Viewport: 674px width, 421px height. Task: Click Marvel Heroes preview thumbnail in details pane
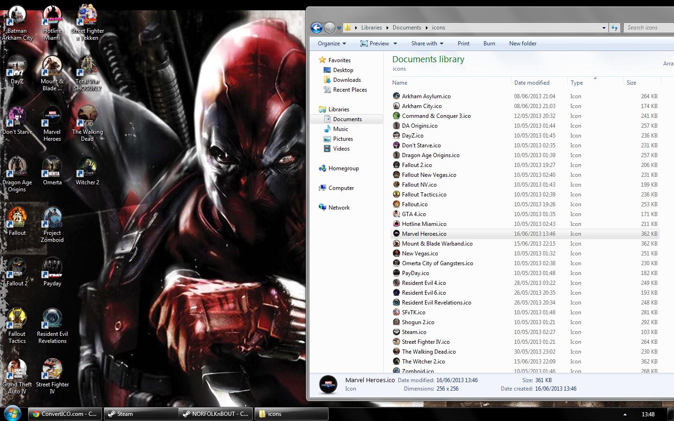(328, 385)
